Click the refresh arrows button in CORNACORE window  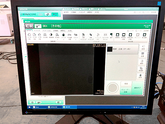tap(48, 14)
